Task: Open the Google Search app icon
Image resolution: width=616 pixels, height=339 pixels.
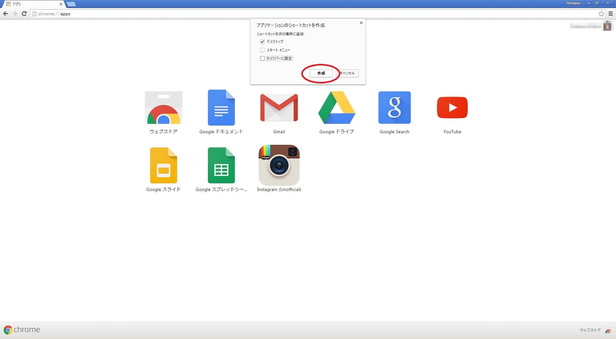Action: (x=395, y=108)
